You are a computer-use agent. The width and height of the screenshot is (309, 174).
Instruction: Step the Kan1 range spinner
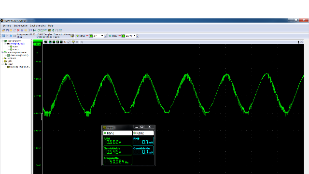coord(105,36)
